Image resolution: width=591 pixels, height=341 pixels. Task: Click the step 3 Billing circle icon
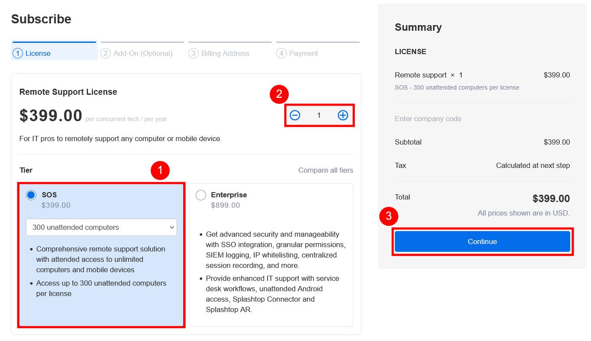coord(194,53)
